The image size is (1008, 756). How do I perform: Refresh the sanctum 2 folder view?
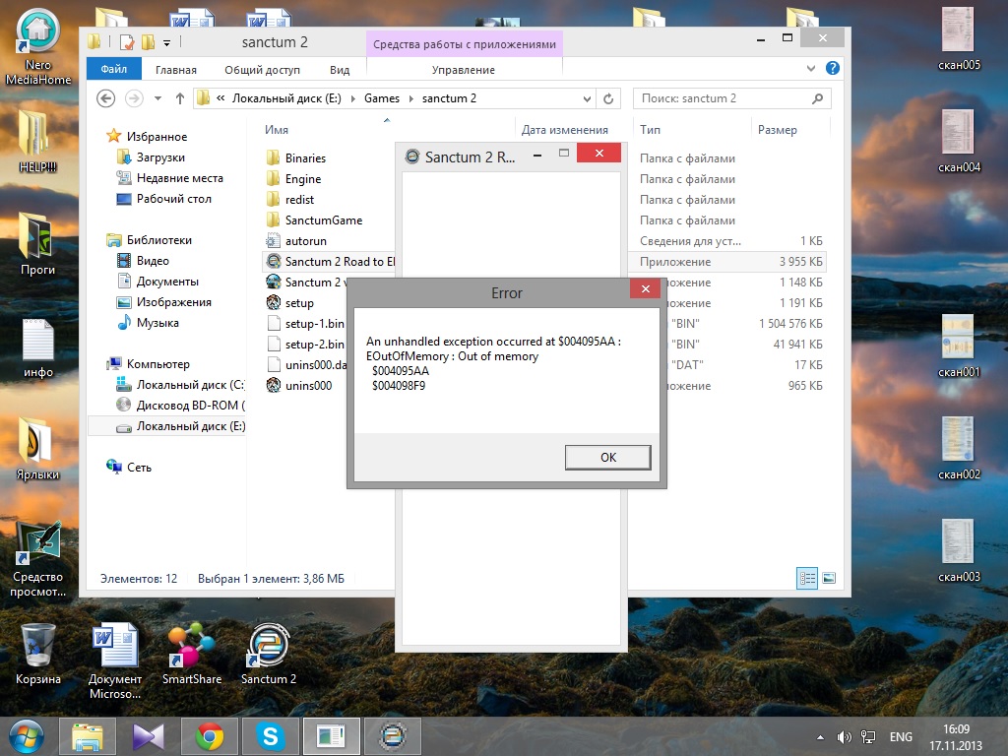coord(608,98)
